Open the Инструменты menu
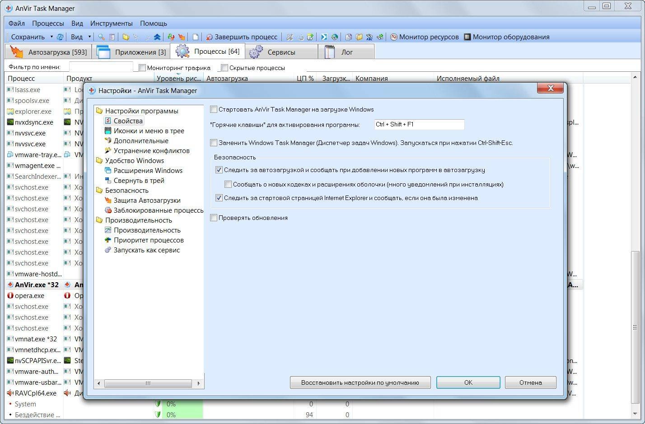 pos(111,23)
